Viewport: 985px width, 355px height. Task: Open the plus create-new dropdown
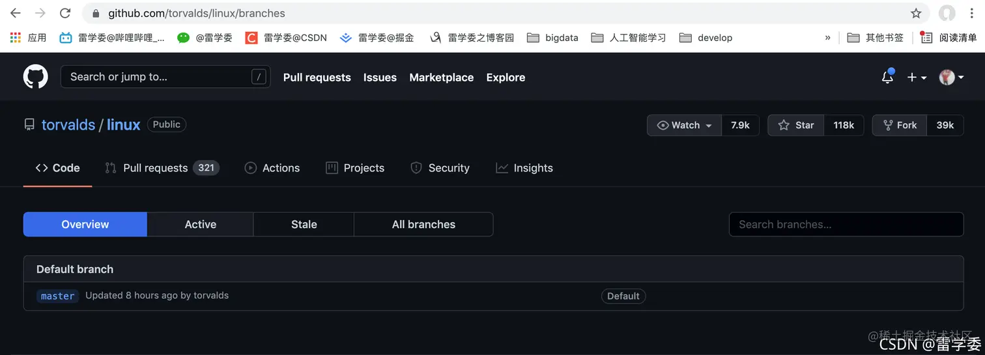pyautogui.click(x=917, y=78)
